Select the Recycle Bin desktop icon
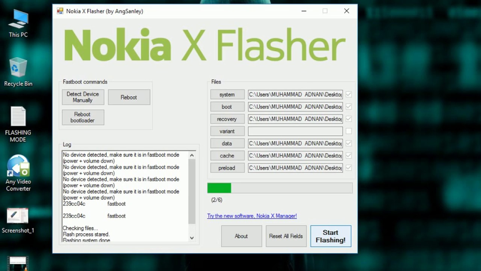This screenshot has width=481, height=271. 18,72
